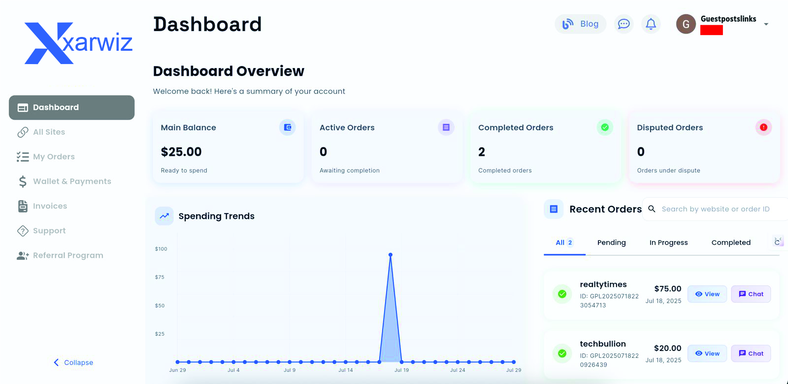Viewport: 788px width, 384px height.
Task: Click the spending peak data point
Action: [x=391, y=255]
